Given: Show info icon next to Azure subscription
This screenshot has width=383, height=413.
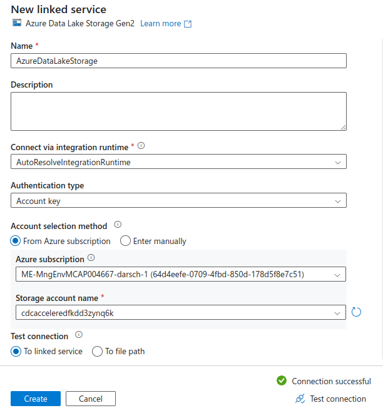Looking at the screenshot, I should coord(91,258).
